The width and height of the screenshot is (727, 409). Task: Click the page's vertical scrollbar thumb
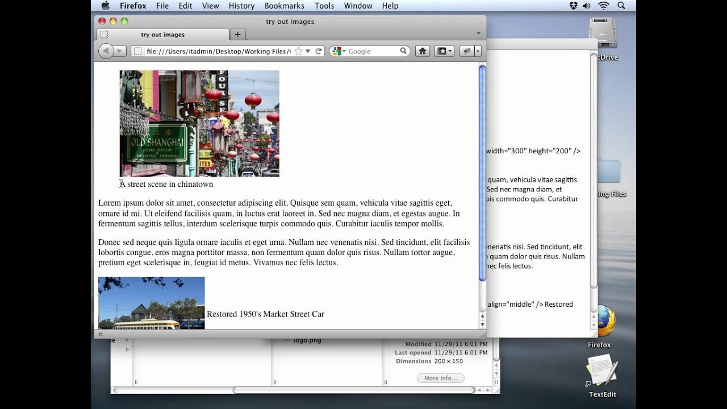pos(482,173)
